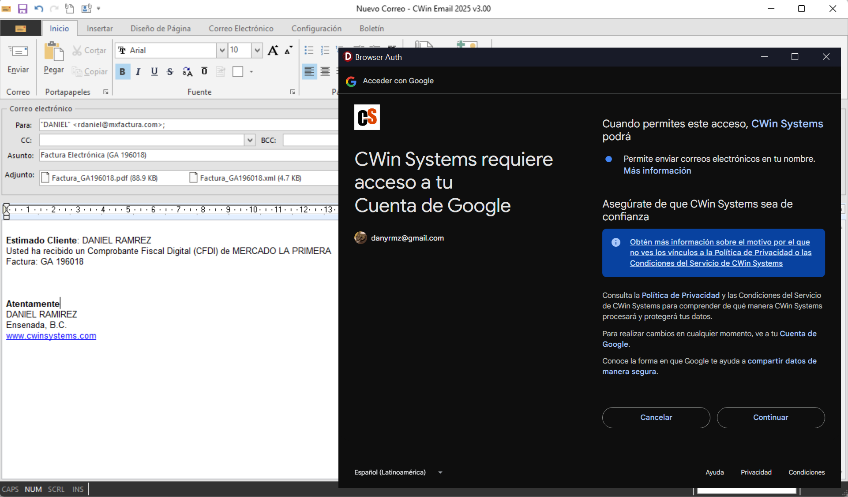Click Continuar in Browser Auth window
Screen dimensions: 848x497
pos(771,417)
